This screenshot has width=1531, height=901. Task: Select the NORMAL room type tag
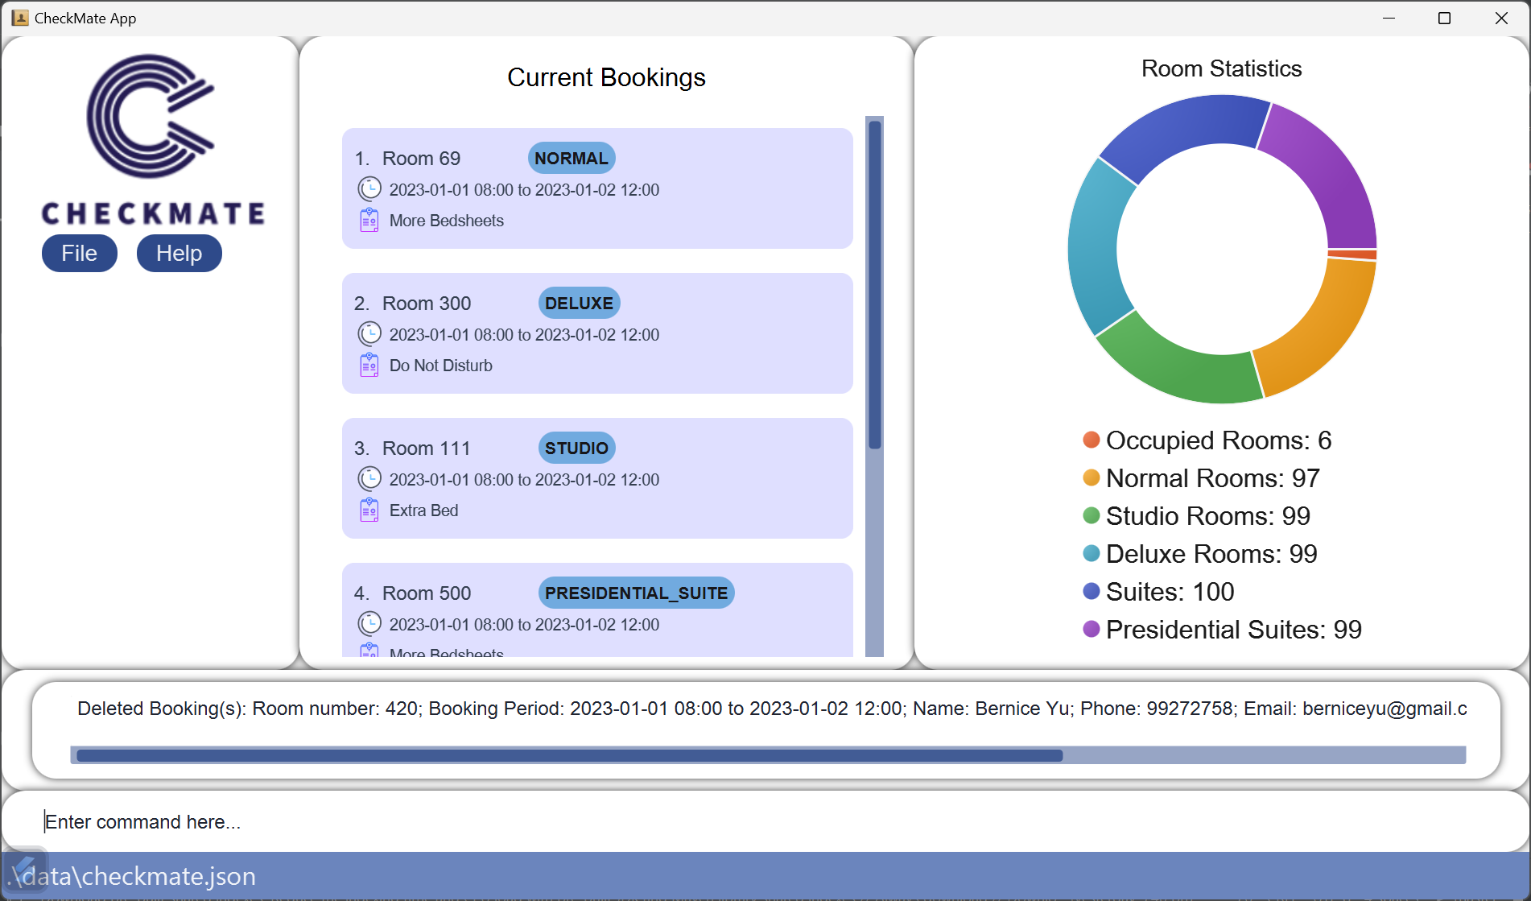pos(572,159)
